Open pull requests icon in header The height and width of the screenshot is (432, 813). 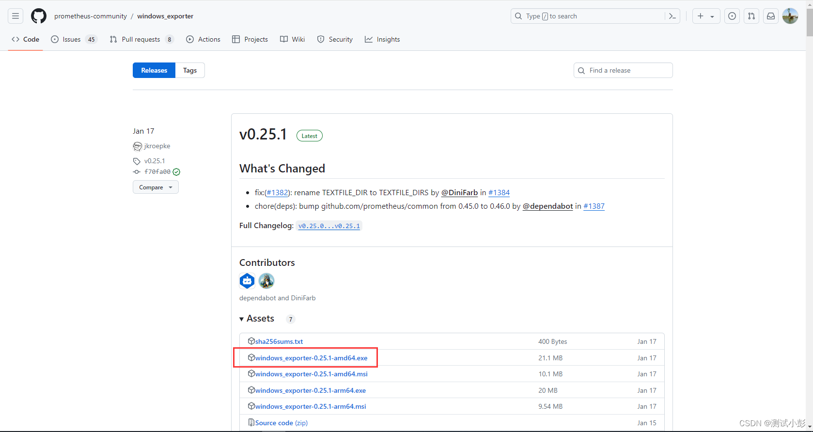click(x=751, y=16)
